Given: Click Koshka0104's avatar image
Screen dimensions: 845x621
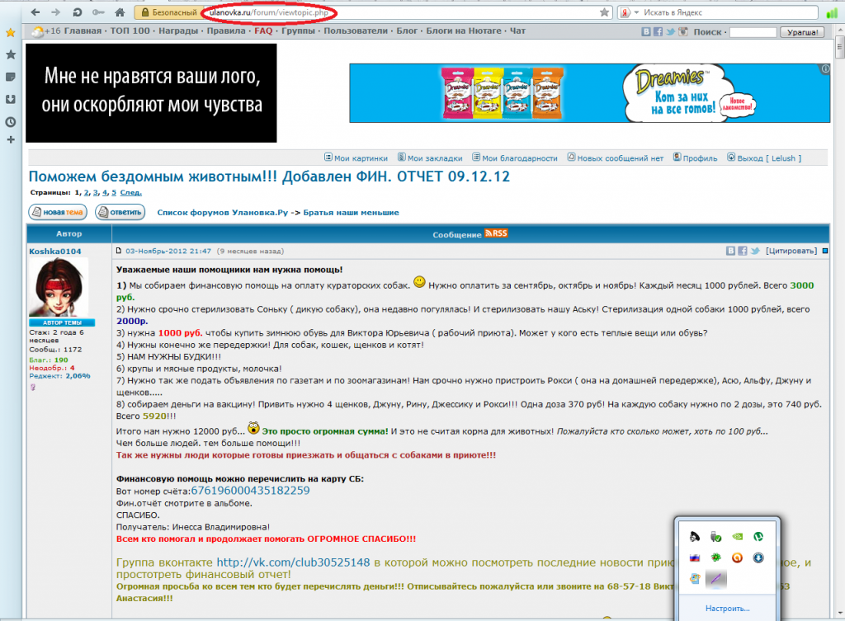Looking at the screenshot, I should [59, 287].
